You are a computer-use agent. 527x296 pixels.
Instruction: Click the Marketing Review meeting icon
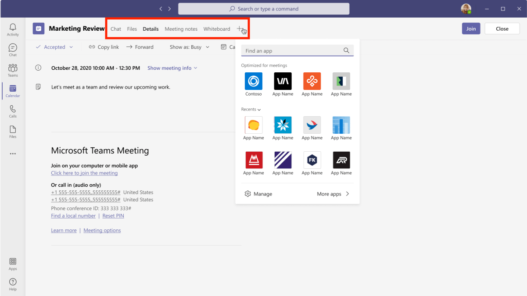[39, 29]
